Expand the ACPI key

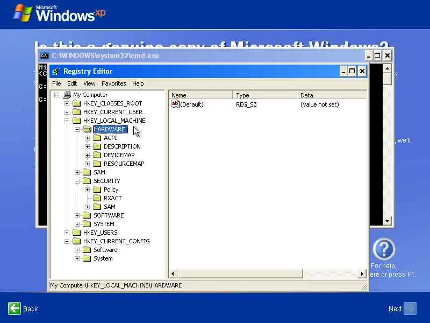(87, 138)
